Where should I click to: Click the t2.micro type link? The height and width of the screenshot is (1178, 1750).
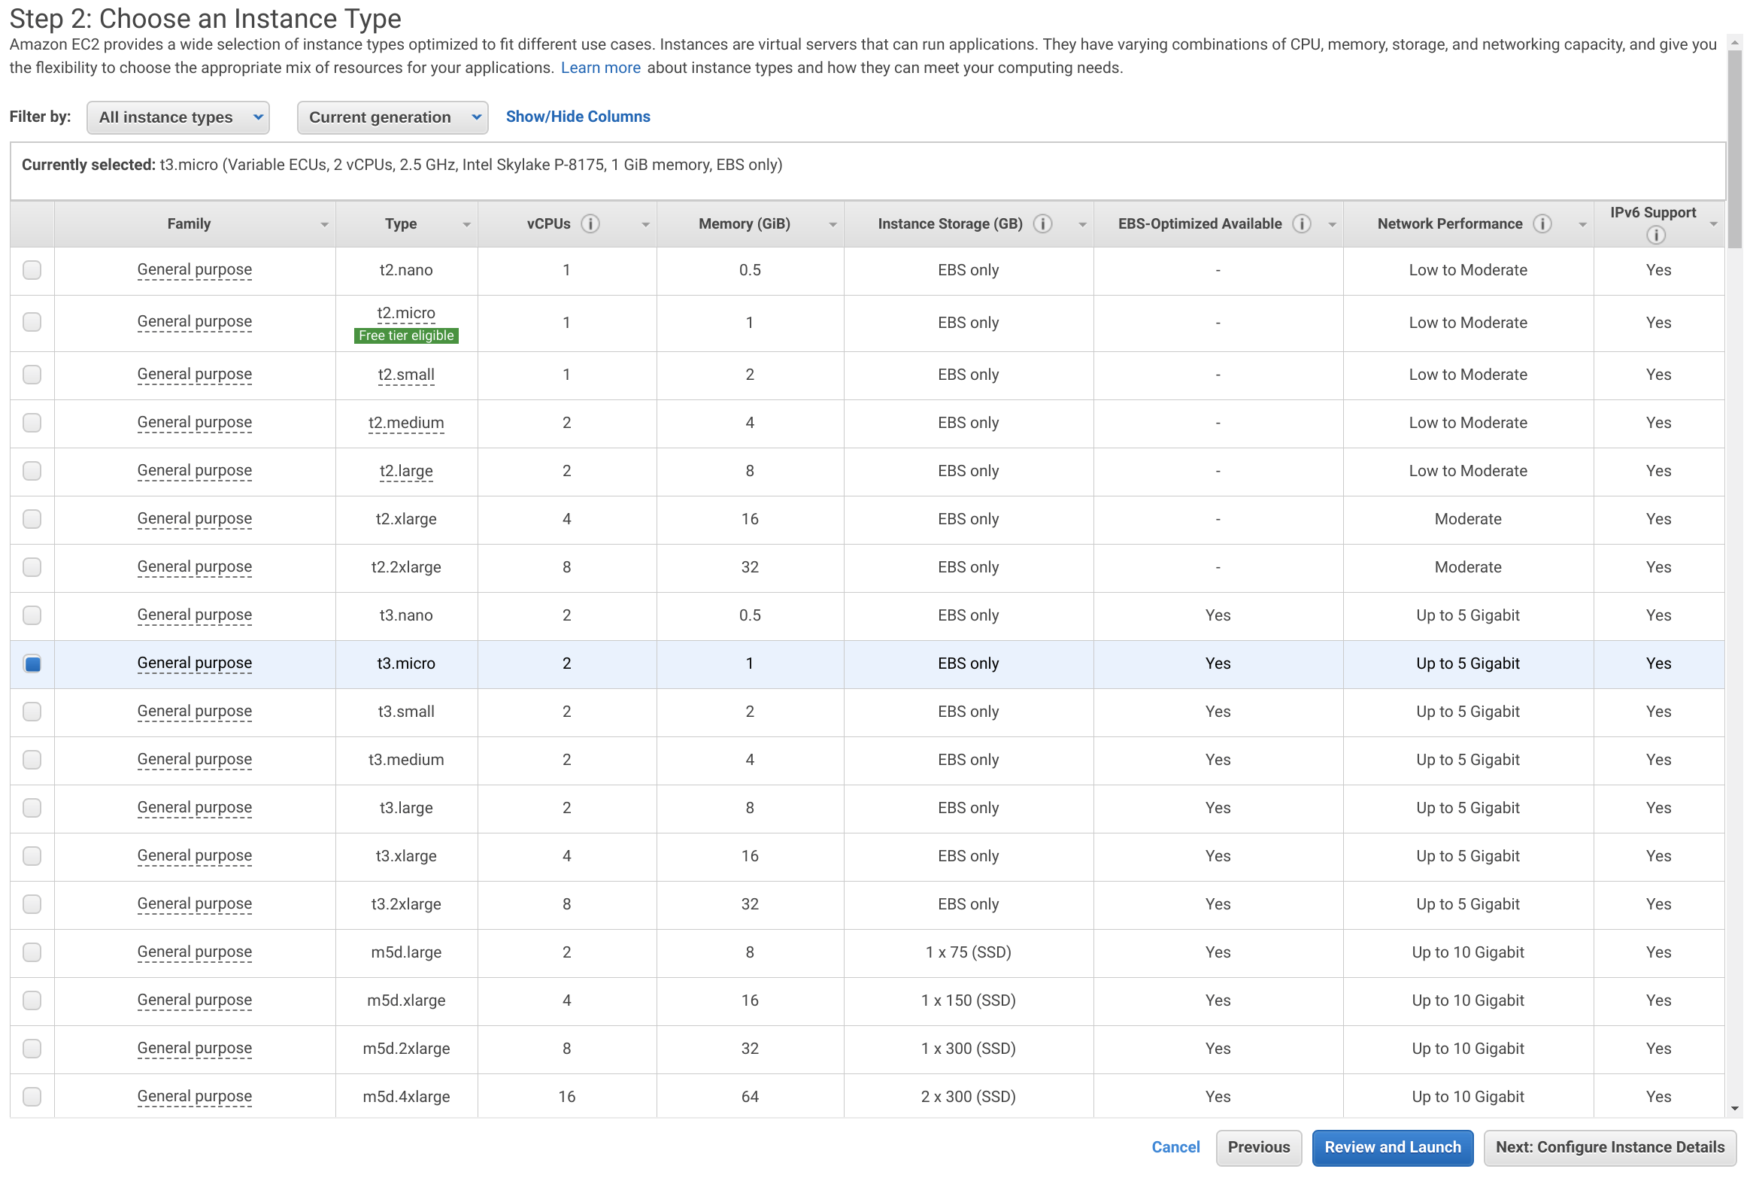pyautogui.click(x=406, y=313)
